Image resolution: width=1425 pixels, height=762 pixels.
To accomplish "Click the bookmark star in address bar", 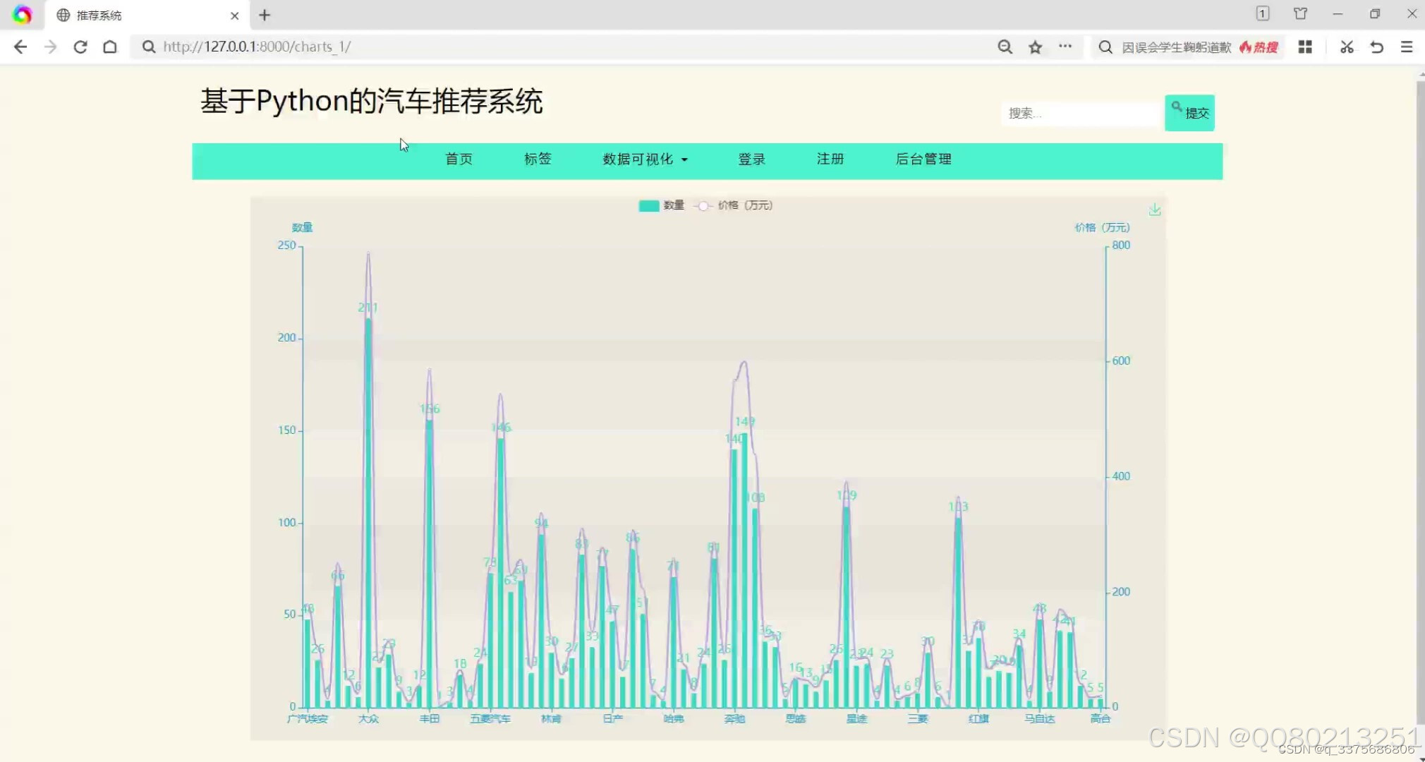I will [x=1035, y=47].
